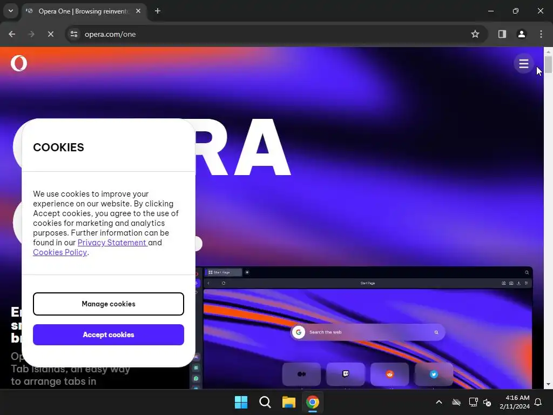Open a new tab with the plus button
553x415 pixels.
(x=158, y=11)
